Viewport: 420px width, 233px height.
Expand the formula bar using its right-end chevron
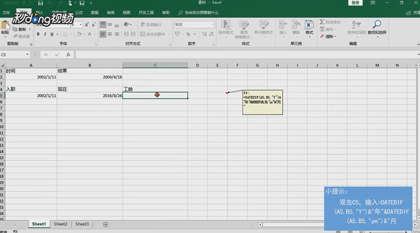418,55
